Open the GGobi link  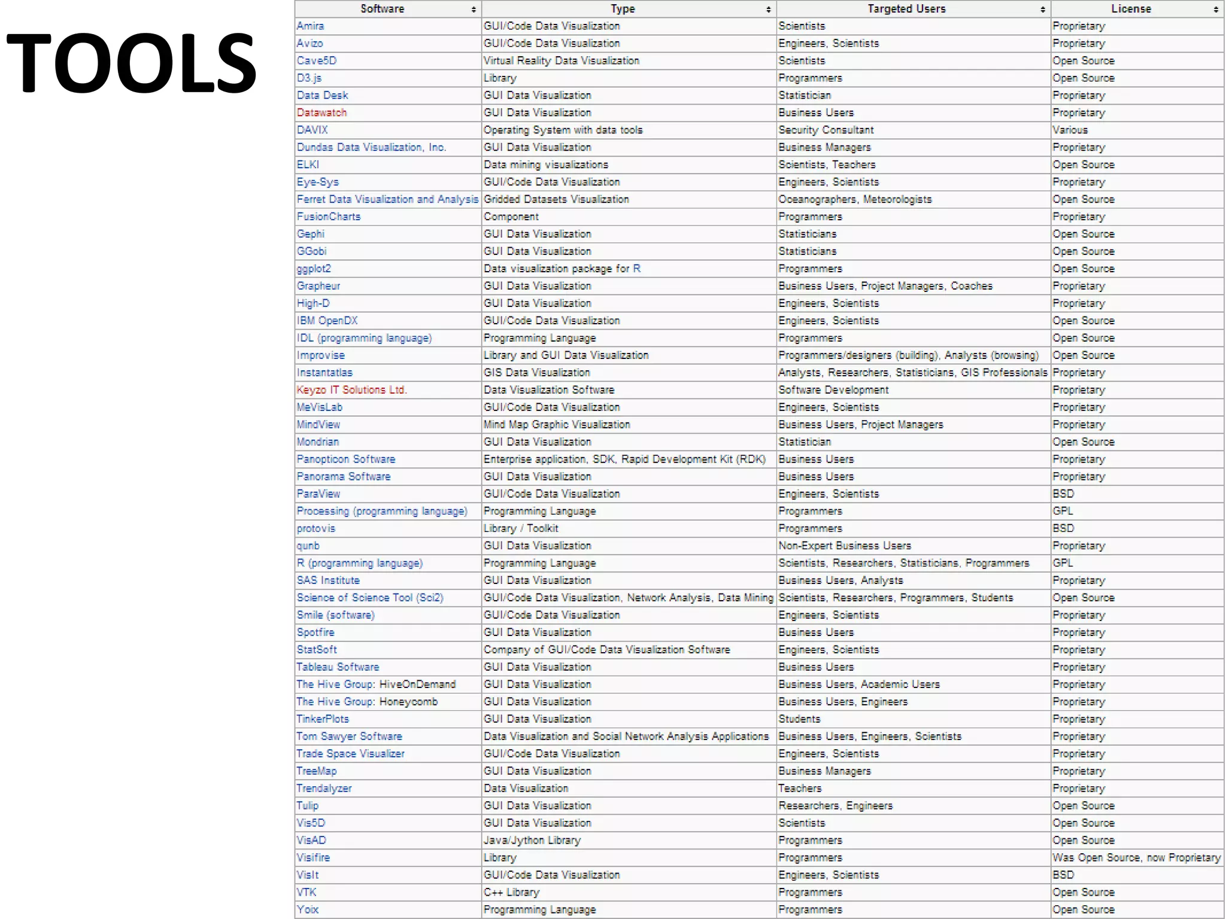311,252
